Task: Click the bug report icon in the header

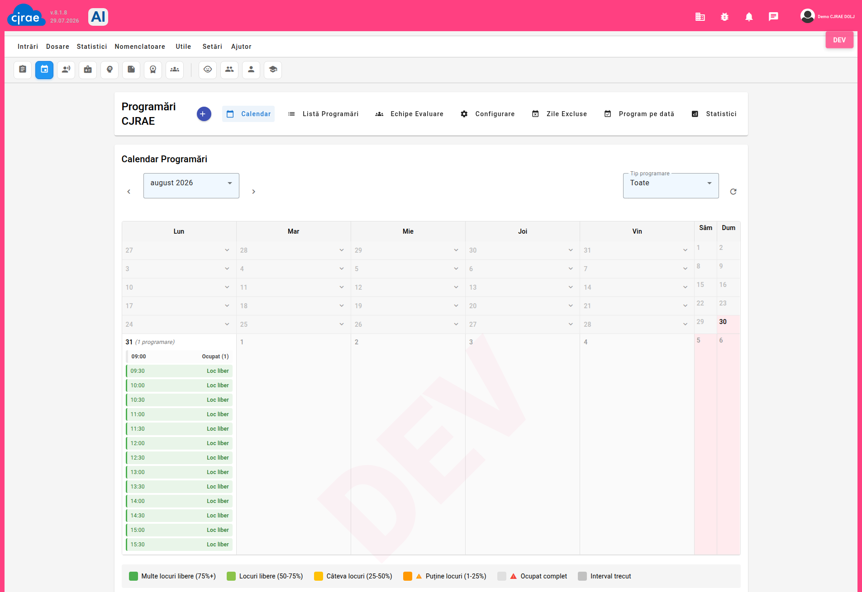Action: [x=724, y=17]
